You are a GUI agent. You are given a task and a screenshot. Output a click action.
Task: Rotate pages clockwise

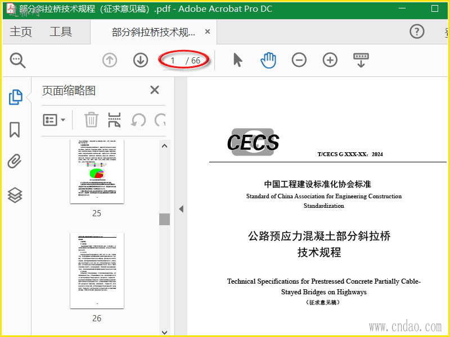point(160,120)
